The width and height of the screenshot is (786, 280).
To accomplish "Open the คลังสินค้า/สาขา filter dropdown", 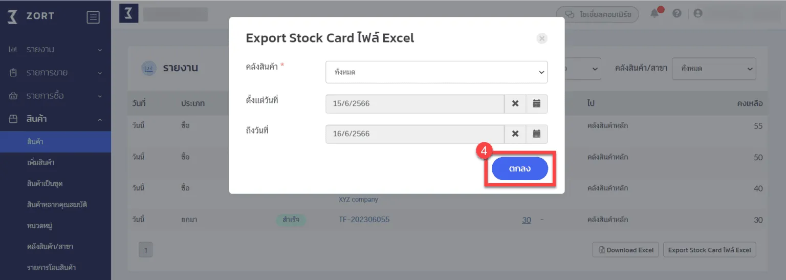I will (713, 69).
